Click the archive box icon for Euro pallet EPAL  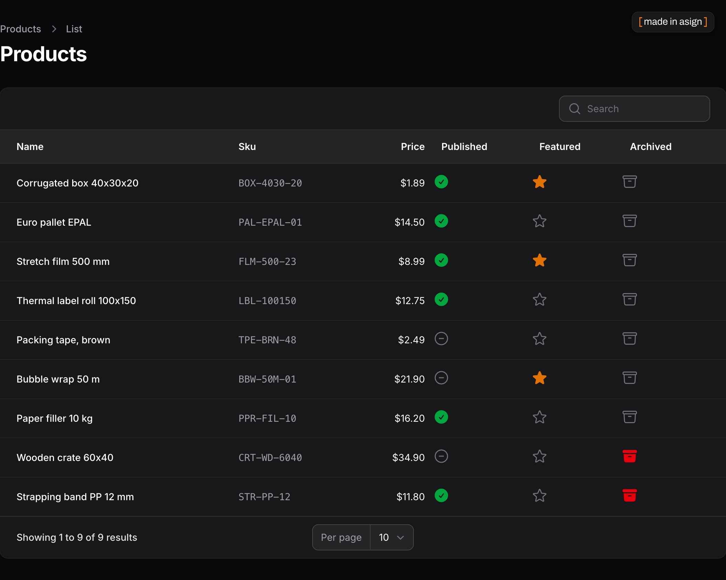[629, 221]
